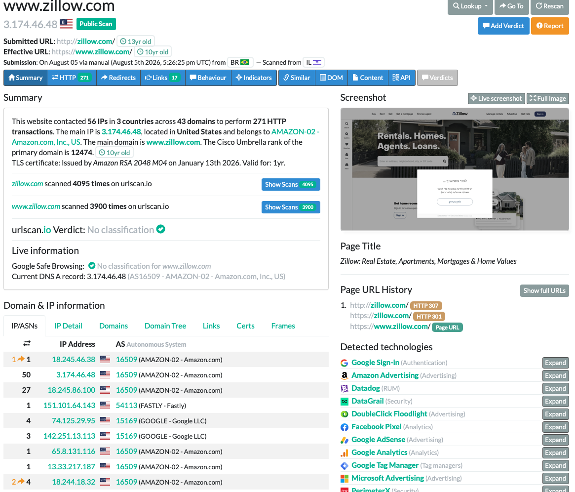Image resolution: width=575 pixels, height=492 pixels.
Task: Show scans for www.zillow.com (3900)
Action: (291, 207)
